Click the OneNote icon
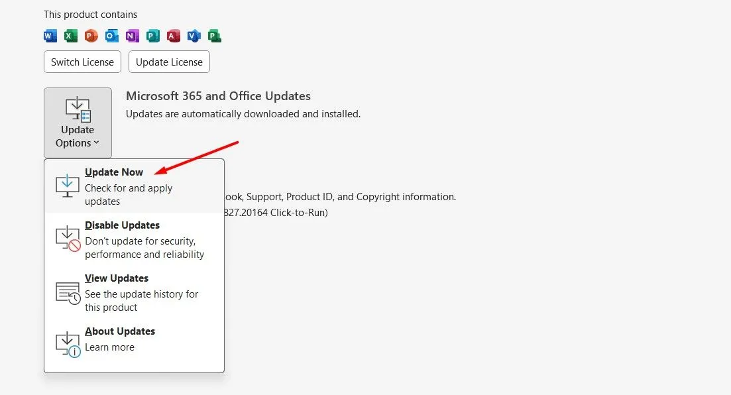731x395 pixels. 132,35
